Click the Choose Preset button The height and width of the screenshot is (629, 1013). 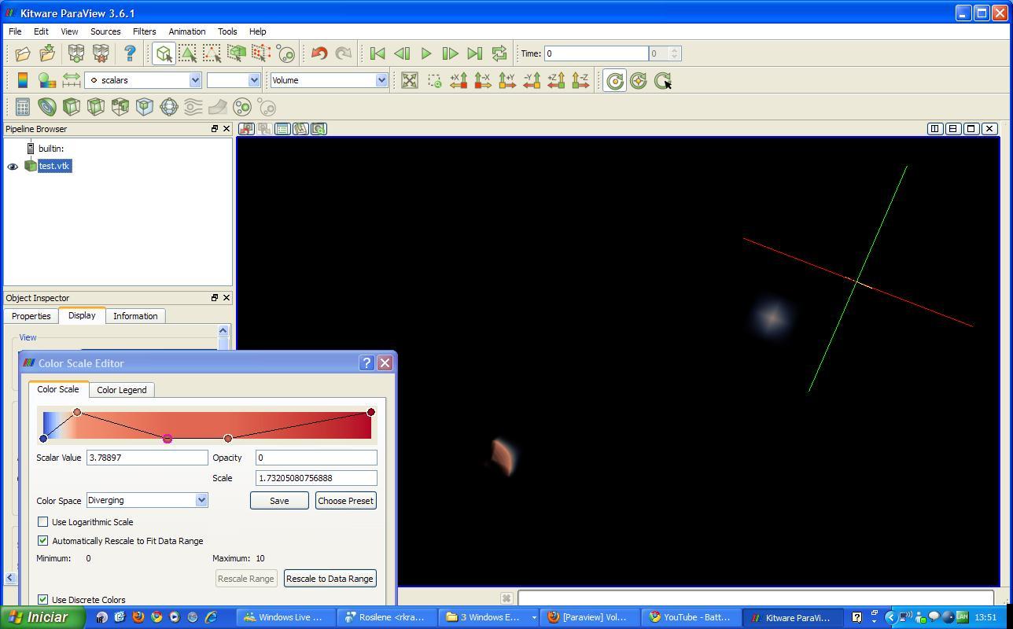tap(346, 501)
